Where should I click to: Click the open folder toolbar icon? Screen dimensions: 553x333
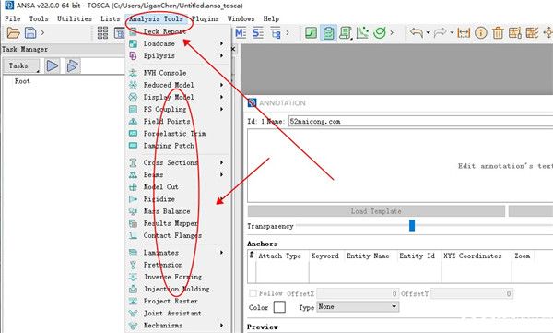(x=13, y=33)
